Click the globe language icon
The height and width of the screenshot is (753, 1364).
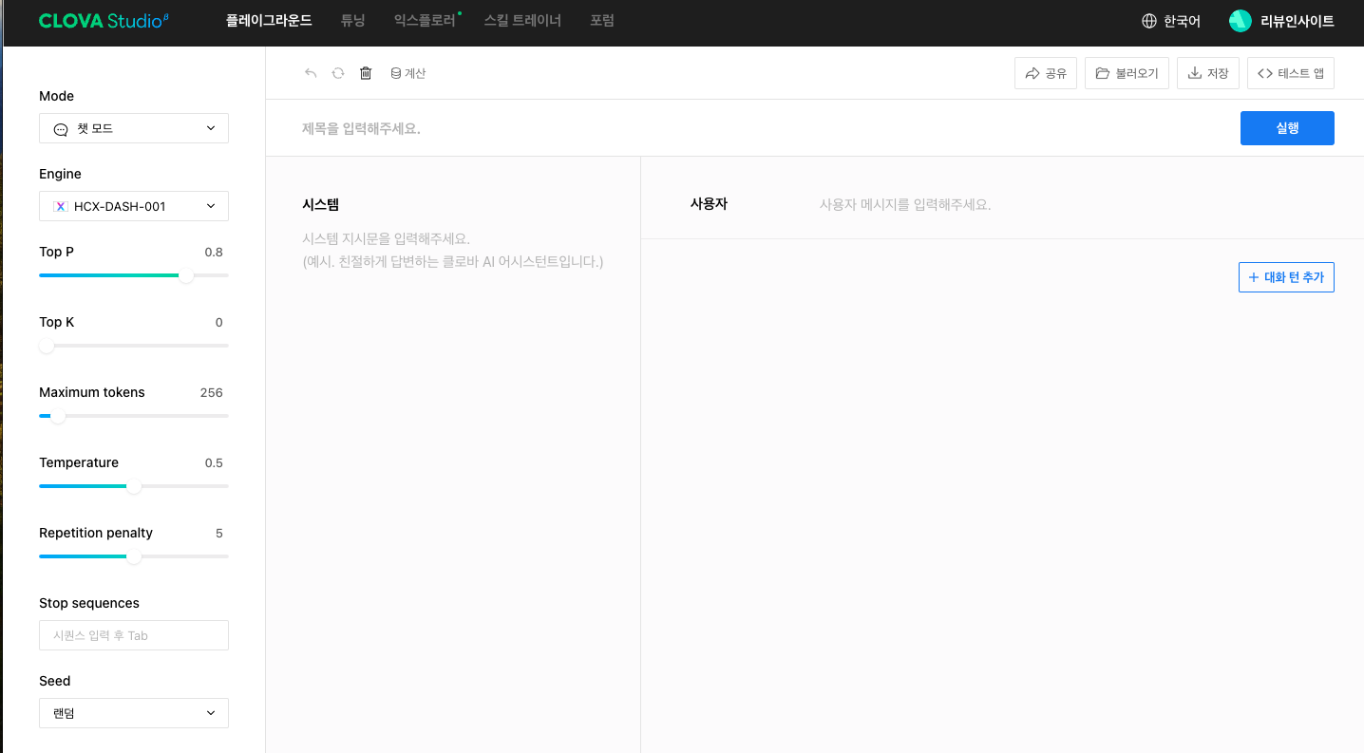[x=1149, y=21]
